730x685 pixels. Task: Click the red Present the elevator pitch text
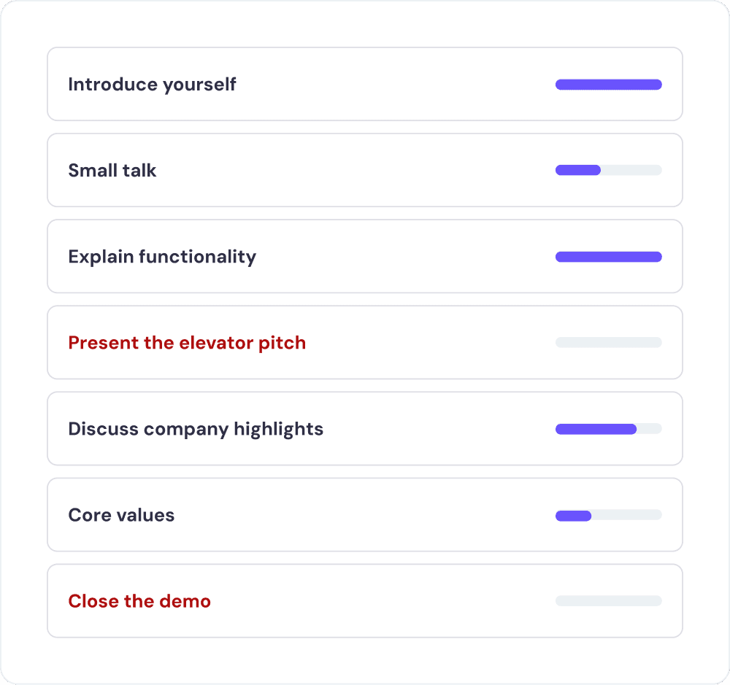click(x=187, y=342)
